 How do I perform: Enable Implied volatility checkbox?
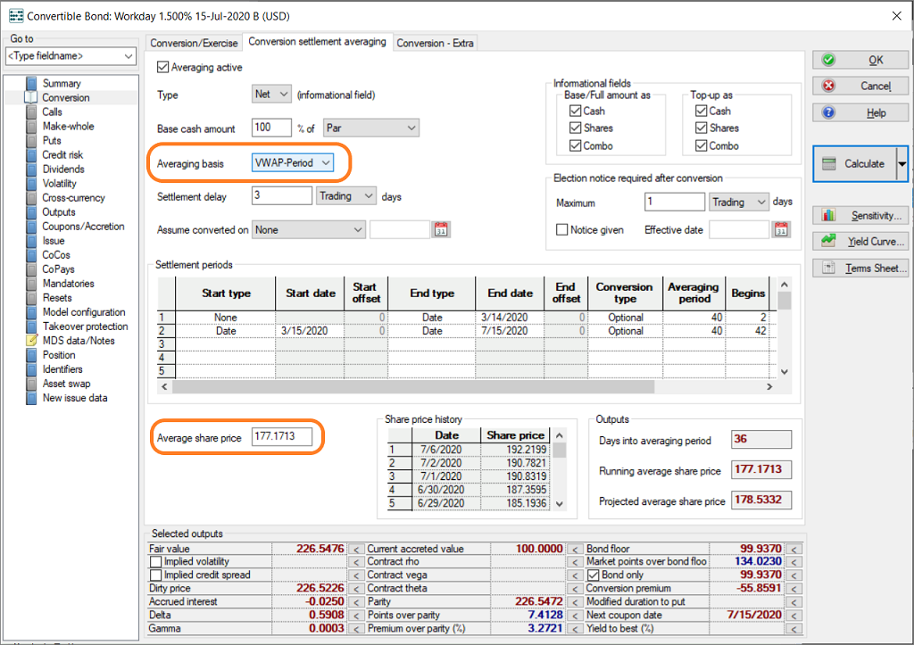155,562
